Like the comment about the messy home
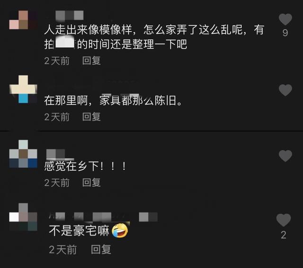 point(285,19)
